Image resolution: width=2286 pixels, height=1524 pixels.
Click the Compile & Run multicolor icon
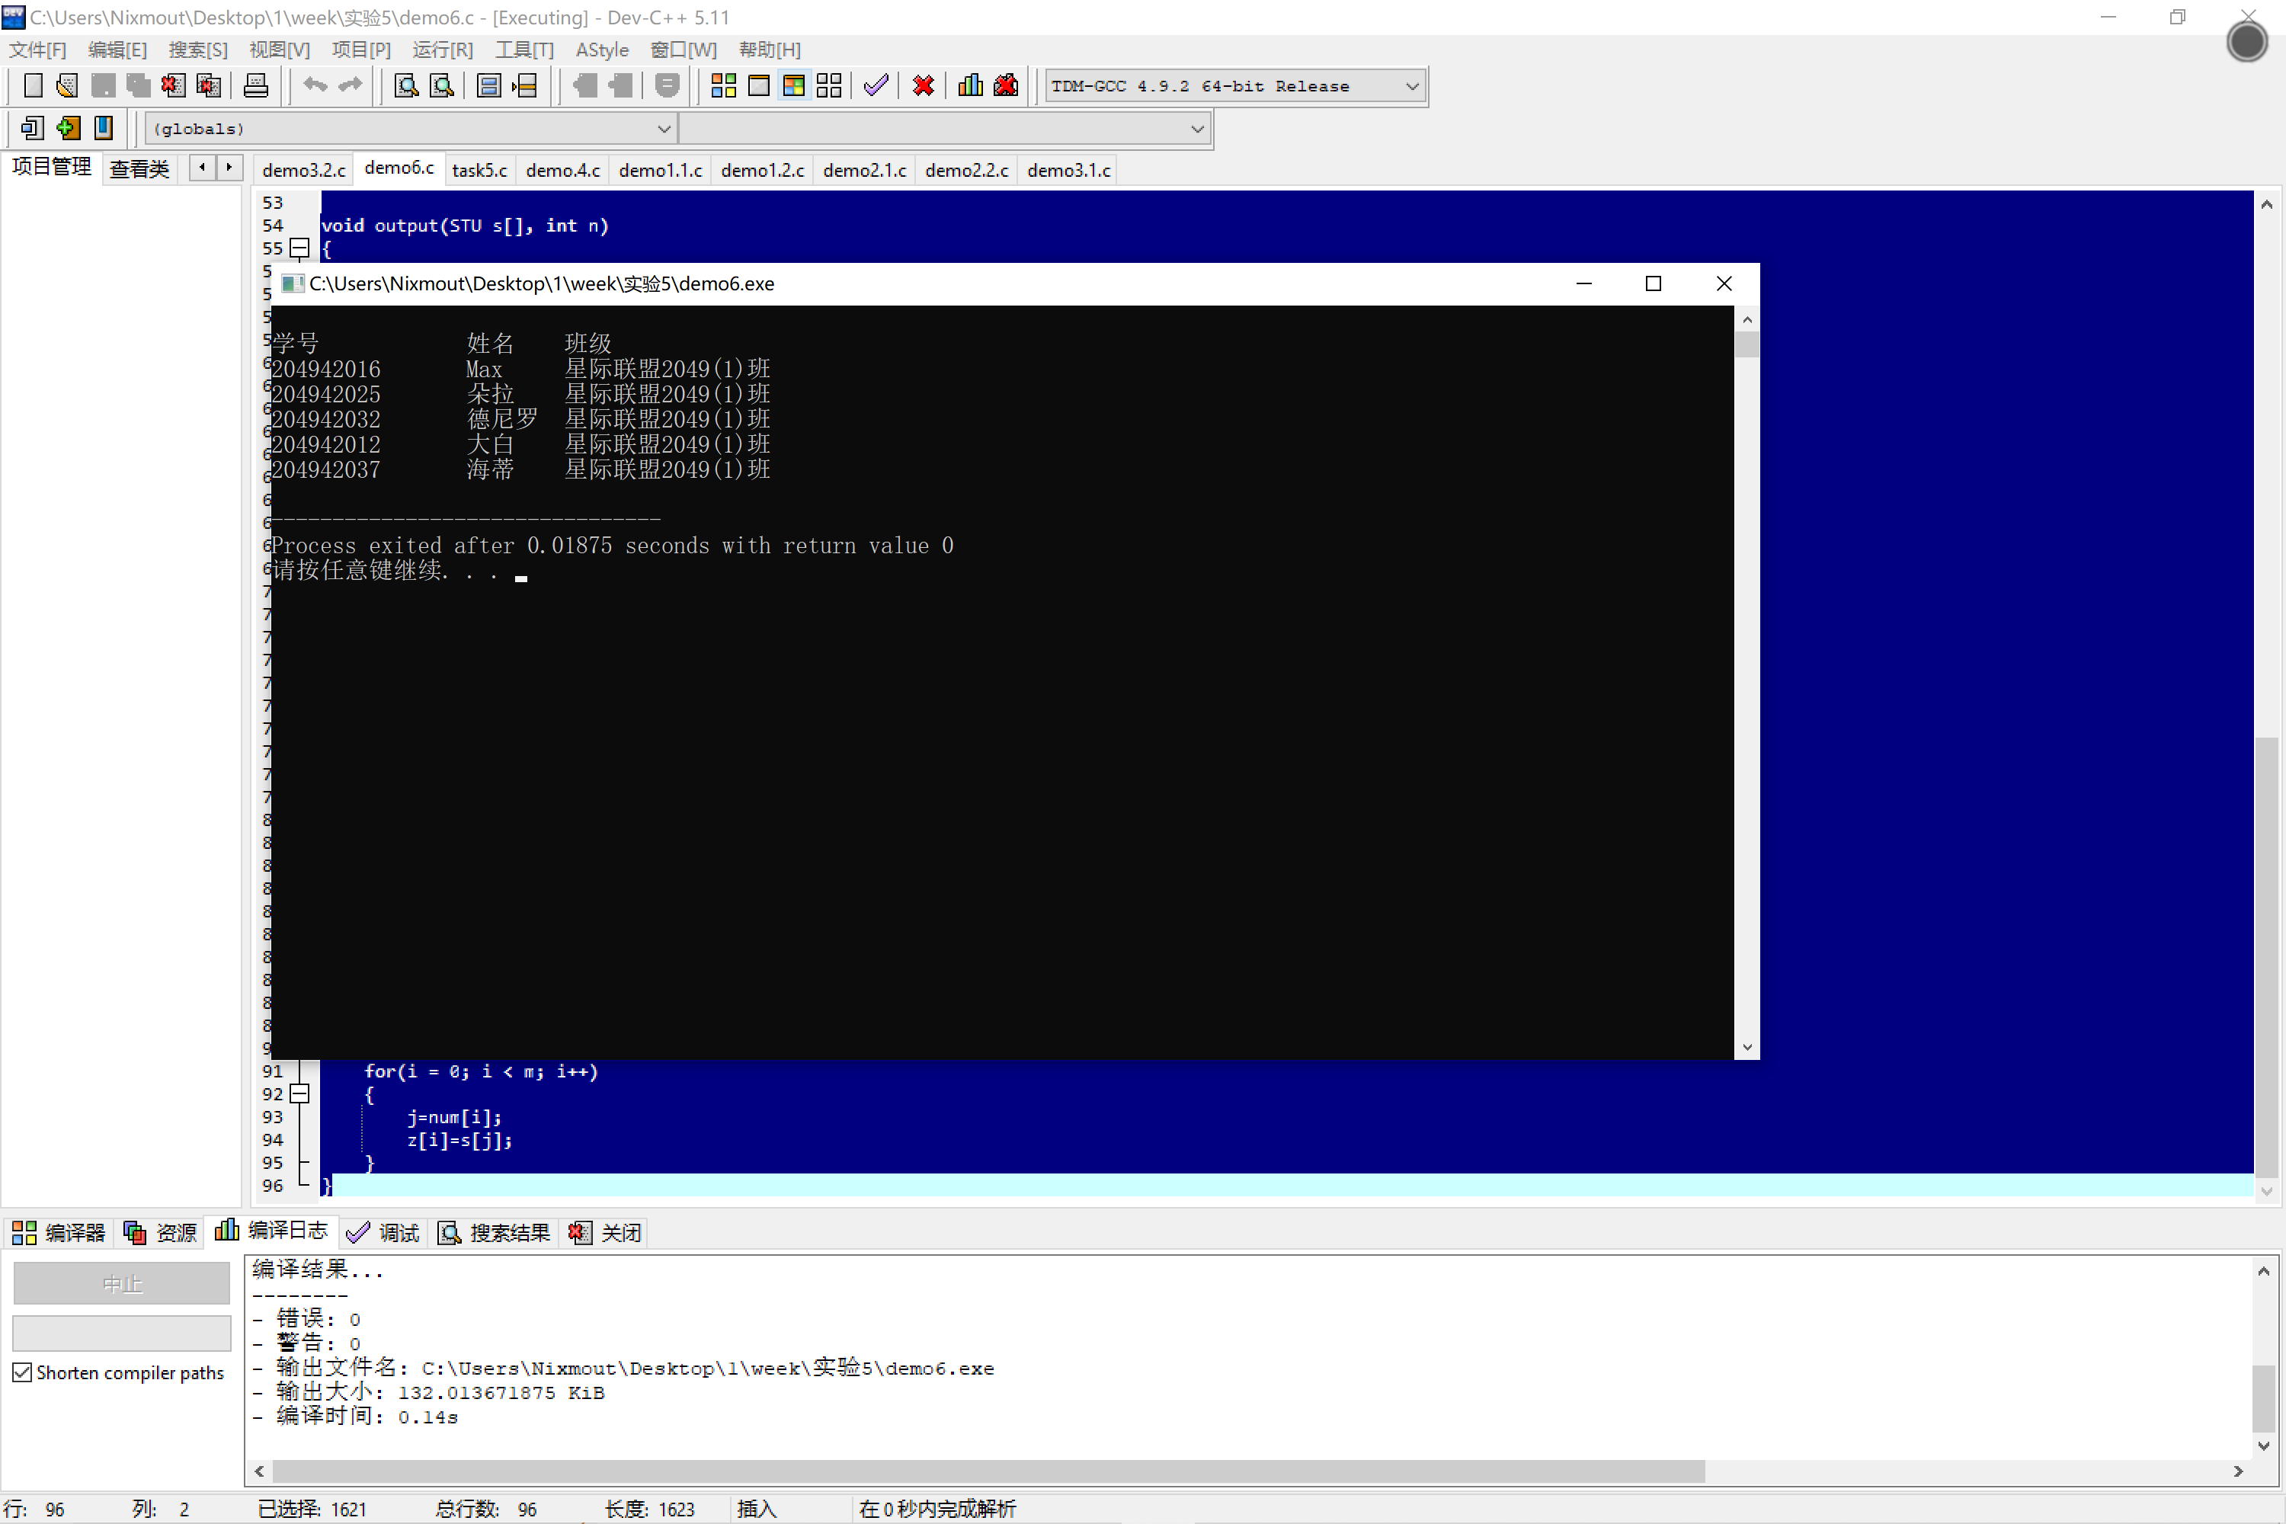click(x=794, y=85)
